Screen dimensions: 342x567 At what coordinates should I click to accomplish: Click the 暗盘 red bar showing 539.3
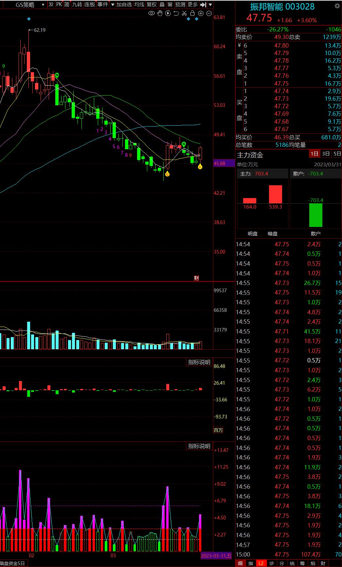click(x=276, y=194)
